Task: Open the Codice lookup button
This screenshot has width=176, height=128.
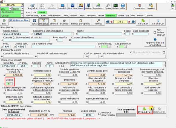Action: pos(11,84)
